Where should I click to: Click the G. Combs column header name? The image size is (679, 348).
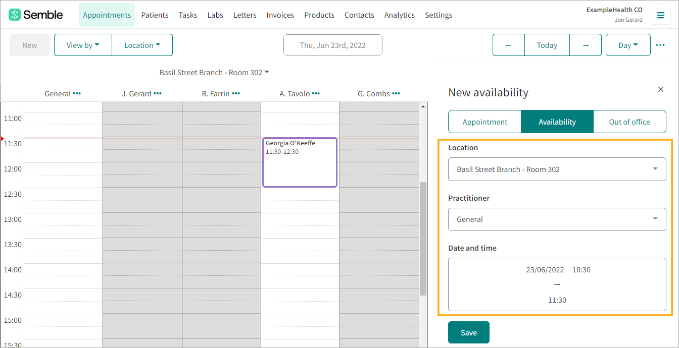(x=374, y=93)
